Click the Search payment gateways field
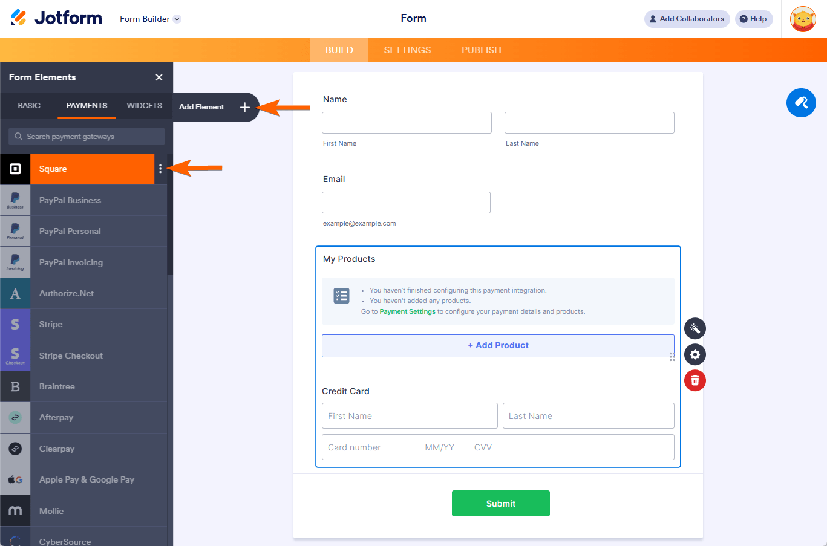827x546 pixels. [x=87, y=137]
